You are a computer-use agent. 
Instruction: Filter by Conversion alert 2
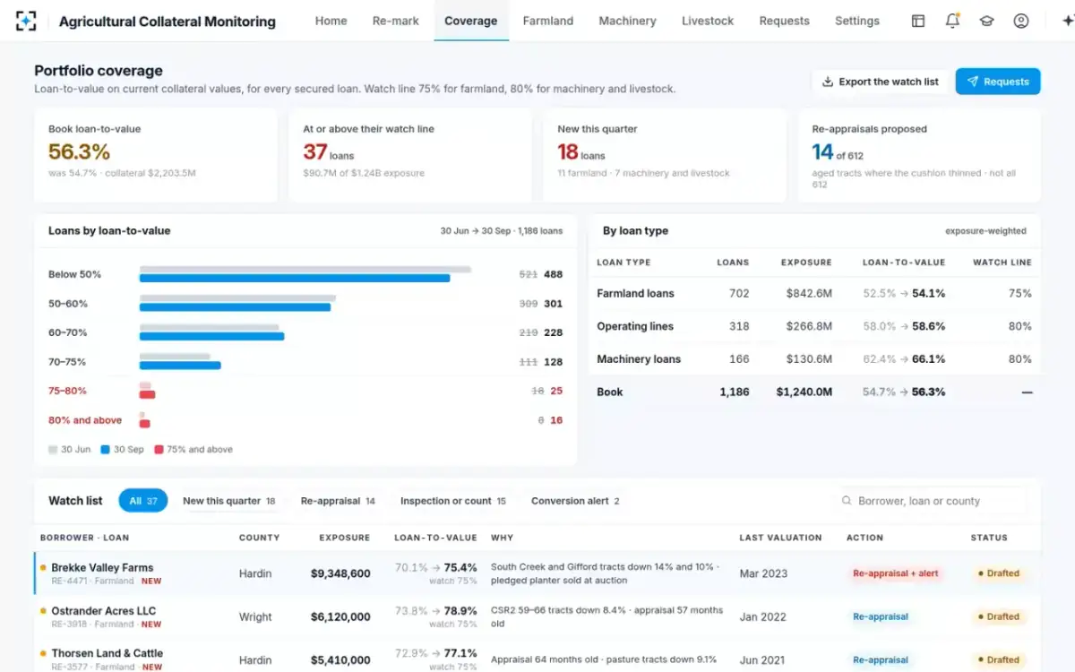[575, 501]
